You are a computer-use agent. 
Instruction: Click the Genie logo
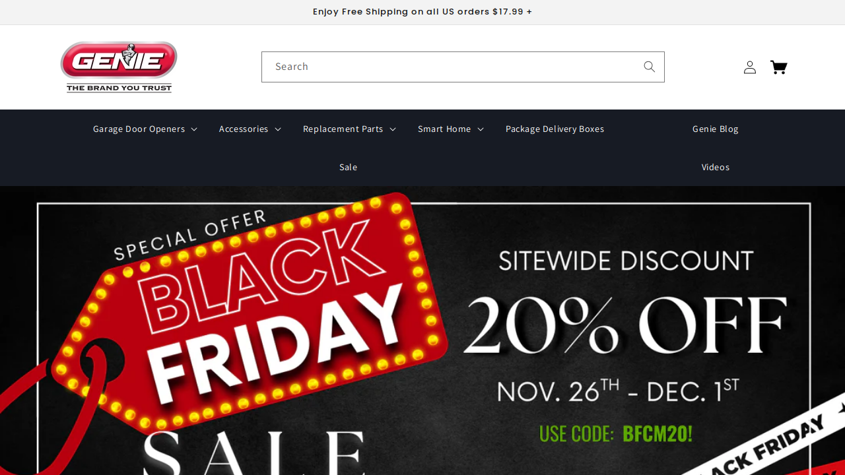coord(119,67)
